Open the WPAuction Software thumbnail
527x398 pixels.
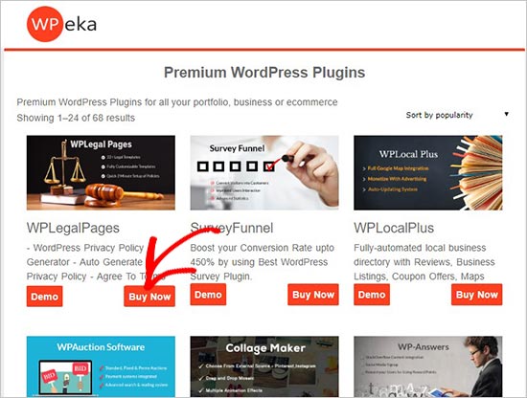pyautogui.click(x=101, y=366)
